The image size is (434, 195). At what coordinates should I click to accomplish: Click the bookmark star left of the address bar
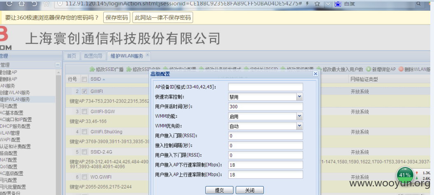[47, 4]
